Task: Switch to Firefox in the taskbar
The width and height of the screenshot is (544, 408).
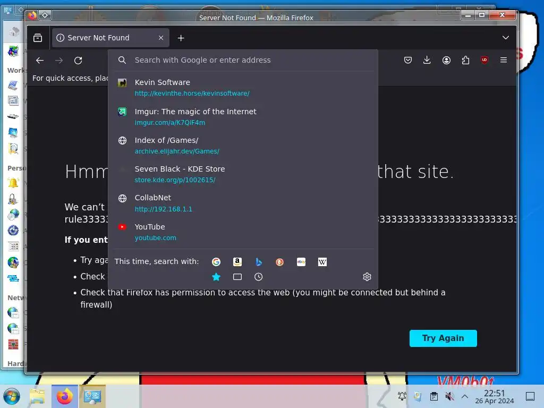Action: (64, 396)
